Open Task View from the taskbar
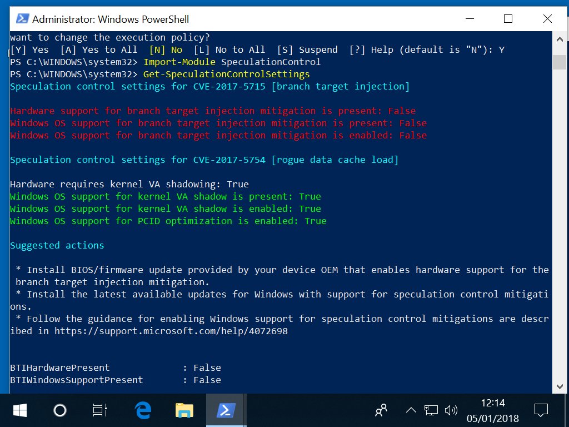Screen dimensions: 569x427 100,410
